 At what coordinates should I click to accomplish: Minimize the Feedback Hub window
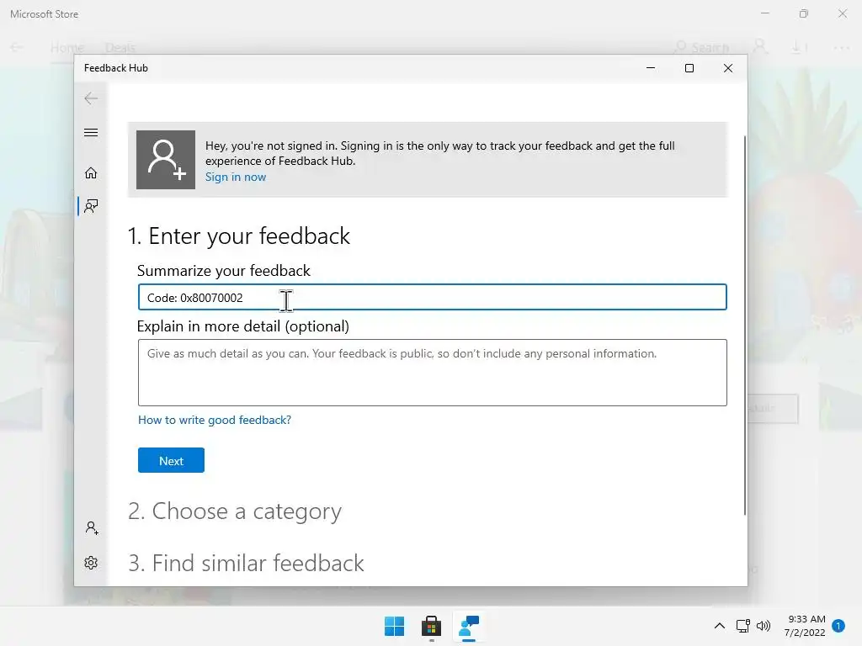click(651, 68)
